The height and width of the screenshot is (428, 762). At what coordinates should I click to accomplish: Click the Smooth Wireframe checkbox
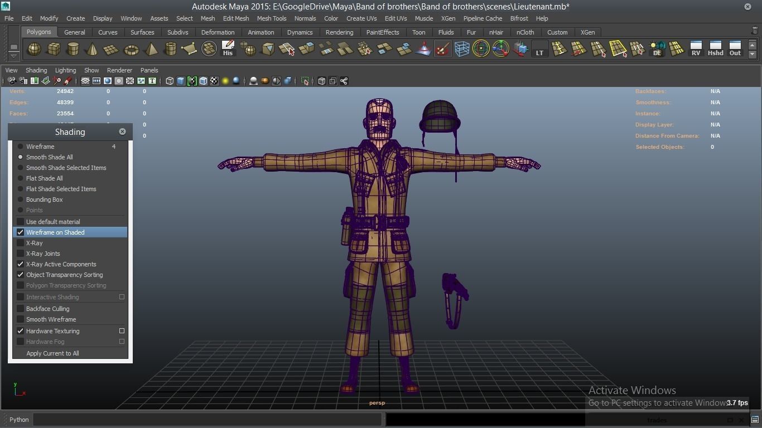(21, 319)
